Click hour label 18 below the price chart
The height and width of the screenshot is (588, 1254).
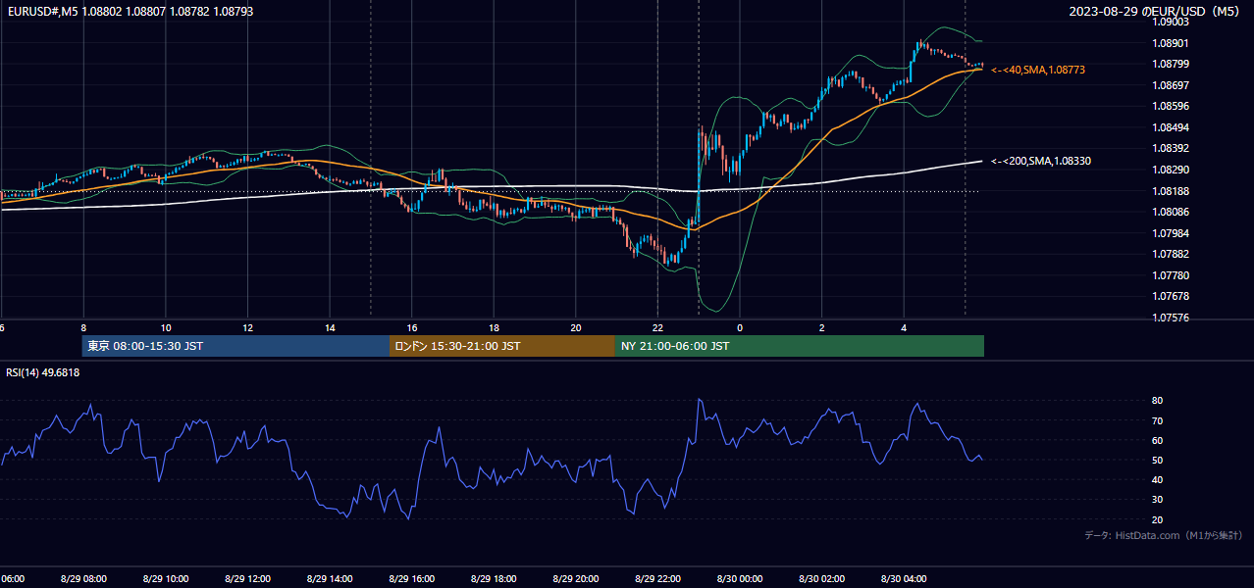[494, 328]
